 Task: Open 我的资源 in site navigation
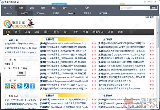(98, 32)
